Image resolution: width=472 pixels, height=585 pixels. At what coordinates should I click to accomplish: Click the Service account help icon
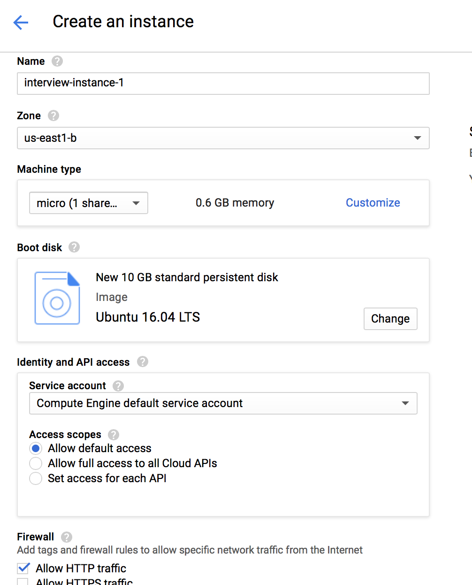pyautogui.click(x=118, y=386)
